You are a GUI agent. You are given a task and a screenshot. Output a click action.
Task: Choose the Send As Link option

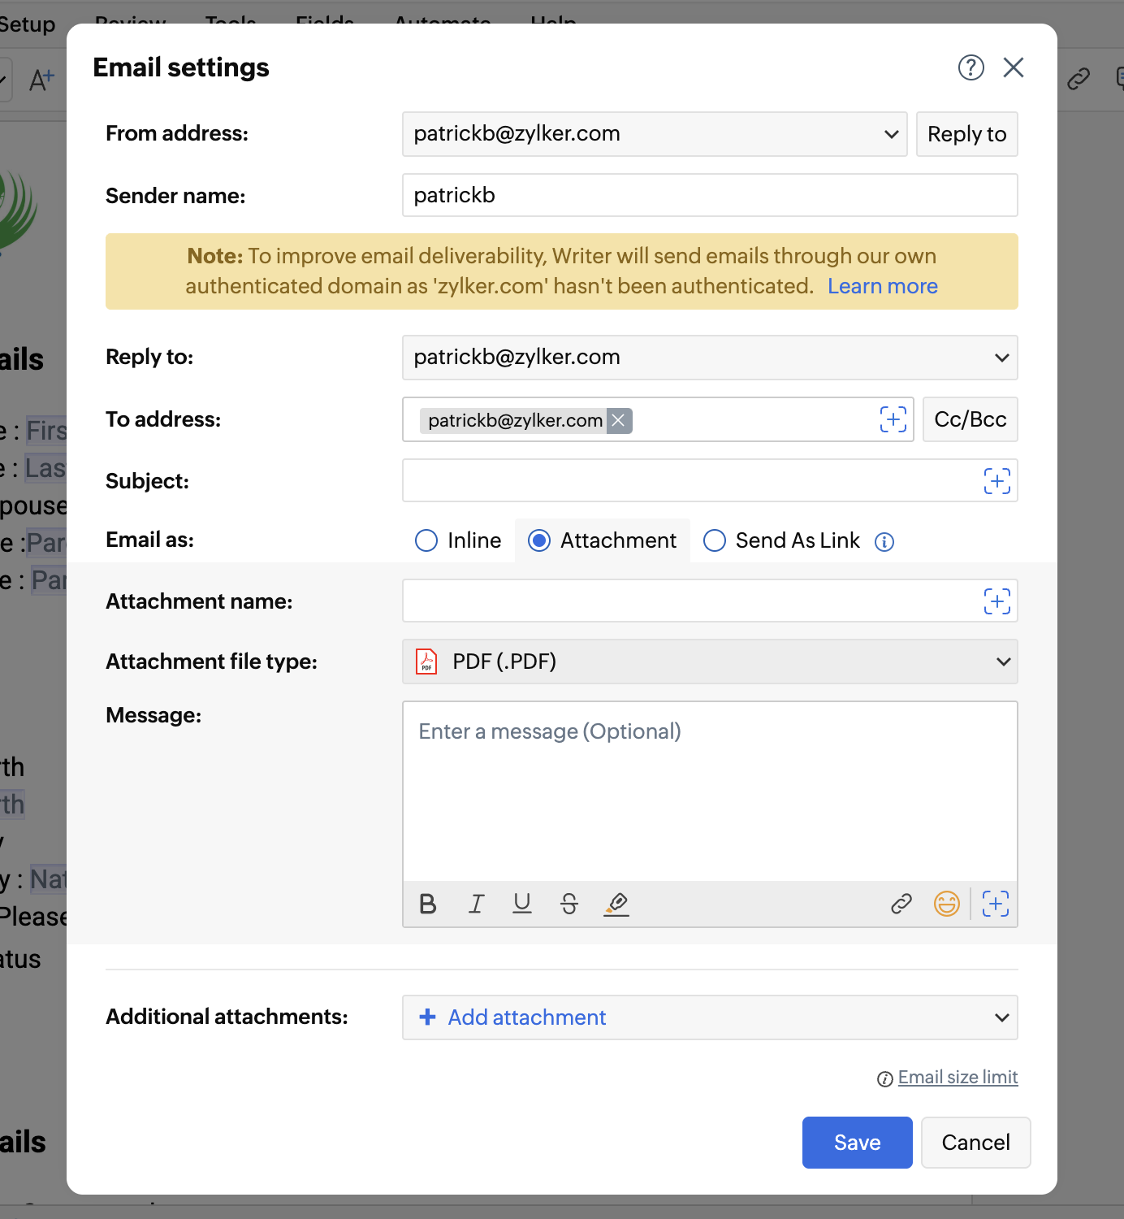click(715, 540)
